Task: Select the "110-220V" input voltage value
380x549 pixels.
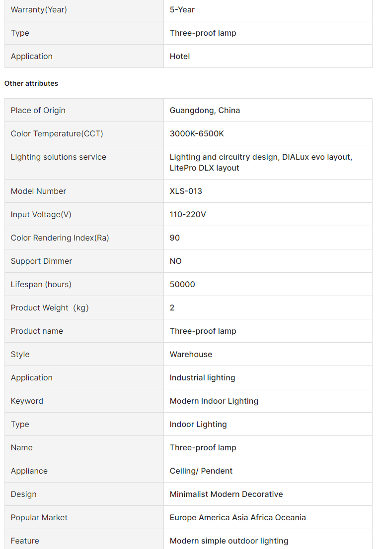Action: point(188,214)
